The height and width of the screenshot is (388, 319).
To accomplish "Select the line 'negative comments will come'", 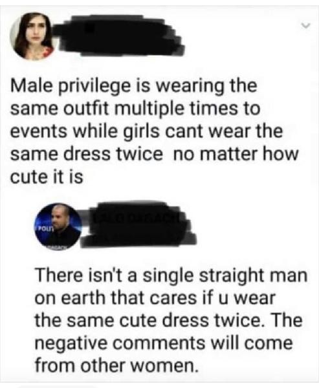I will [x=164, y=344].
